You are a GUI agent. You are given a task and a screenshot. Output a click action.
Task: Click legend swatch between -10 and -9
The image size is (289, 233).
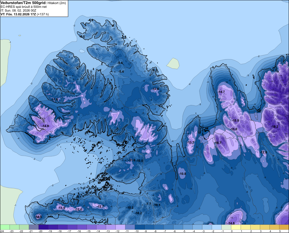point(140,227)
